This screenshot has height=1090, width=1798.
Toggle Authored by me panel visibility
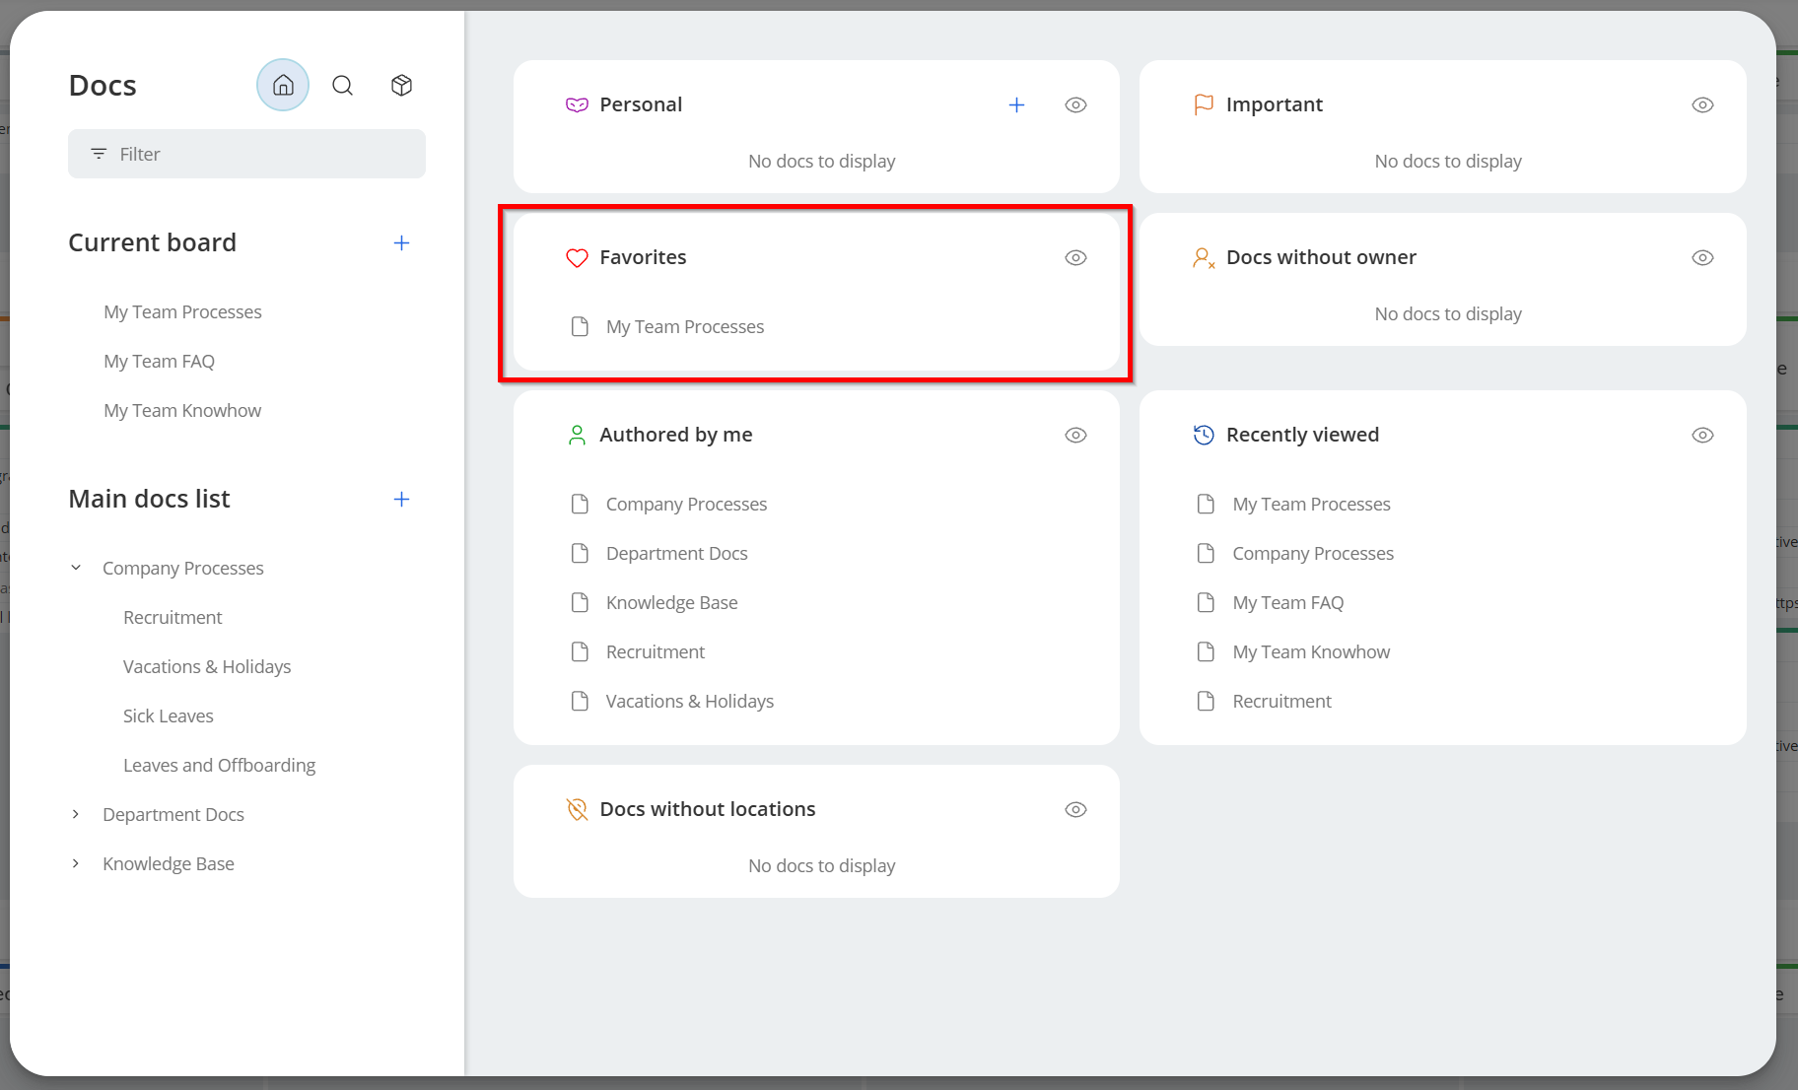tap(1075, 436)
